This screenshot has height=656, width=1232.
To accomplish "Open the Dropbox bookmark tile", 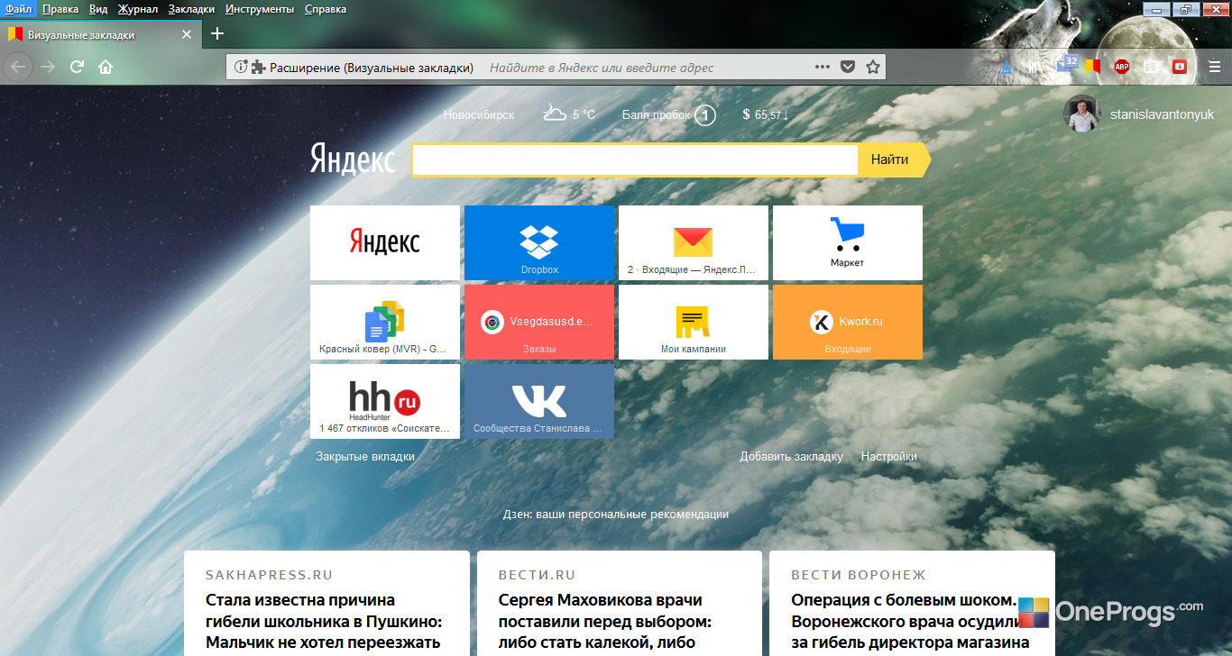I will (x=539, y=242).
